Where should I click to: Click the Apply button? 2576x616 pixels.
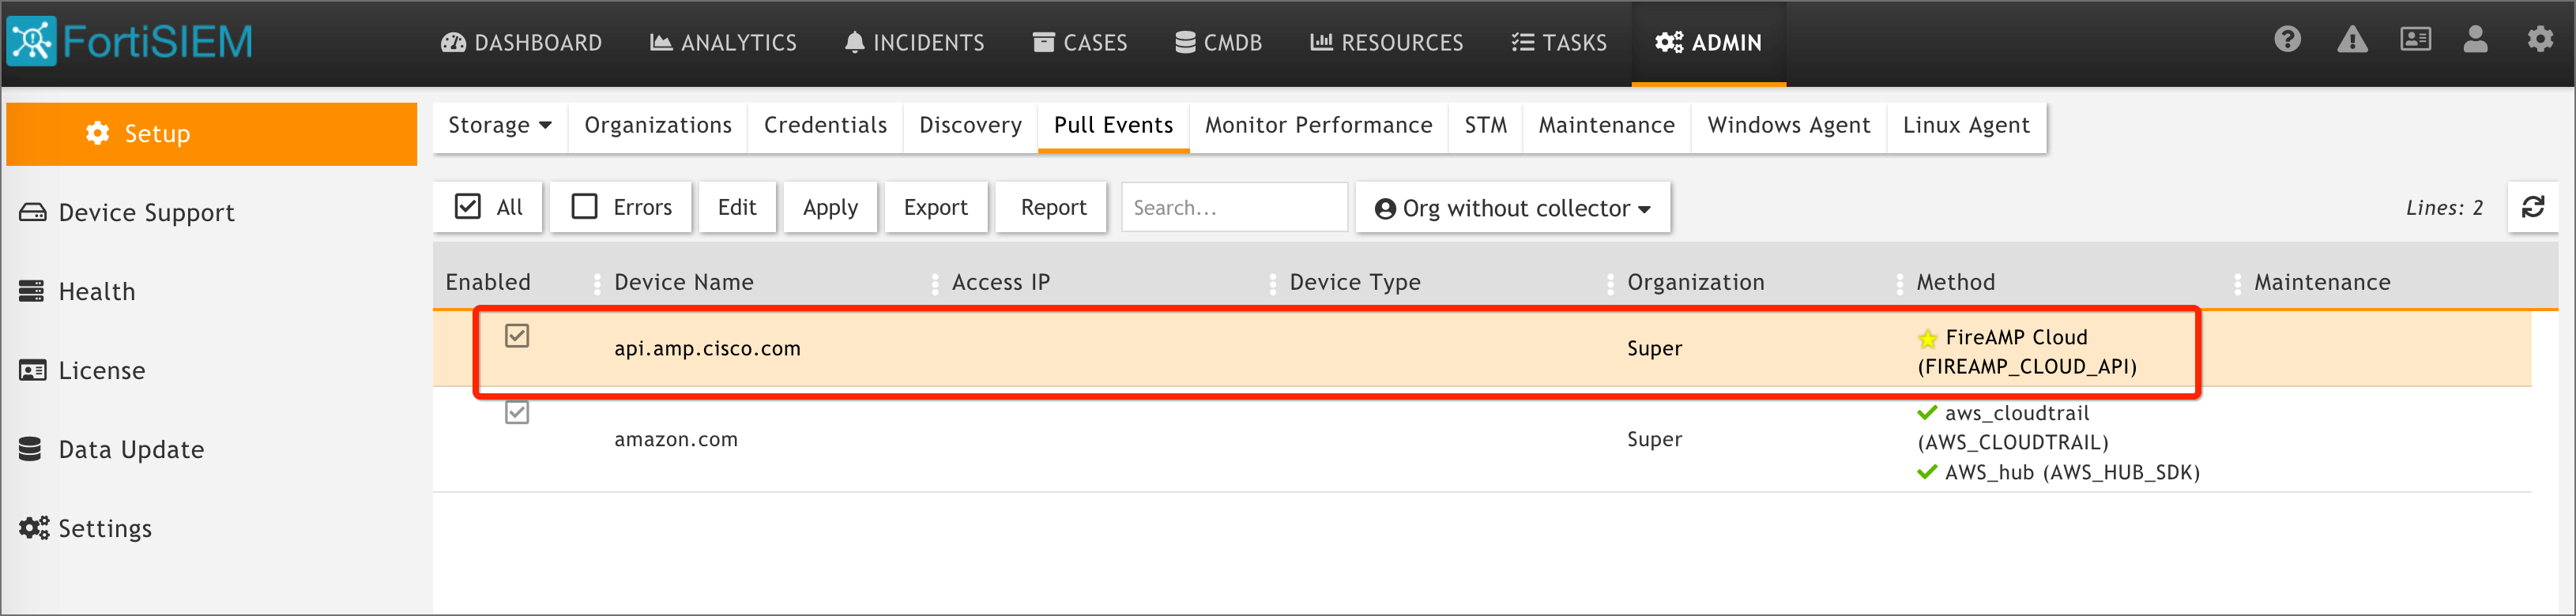pos(830,207)
